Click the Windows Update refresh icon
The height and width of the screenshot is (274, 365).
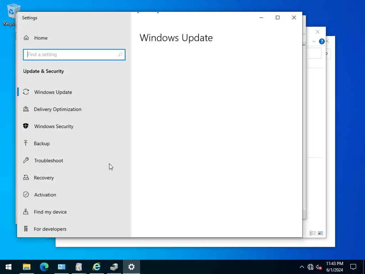pyautogui.click(x=26, y=92)
